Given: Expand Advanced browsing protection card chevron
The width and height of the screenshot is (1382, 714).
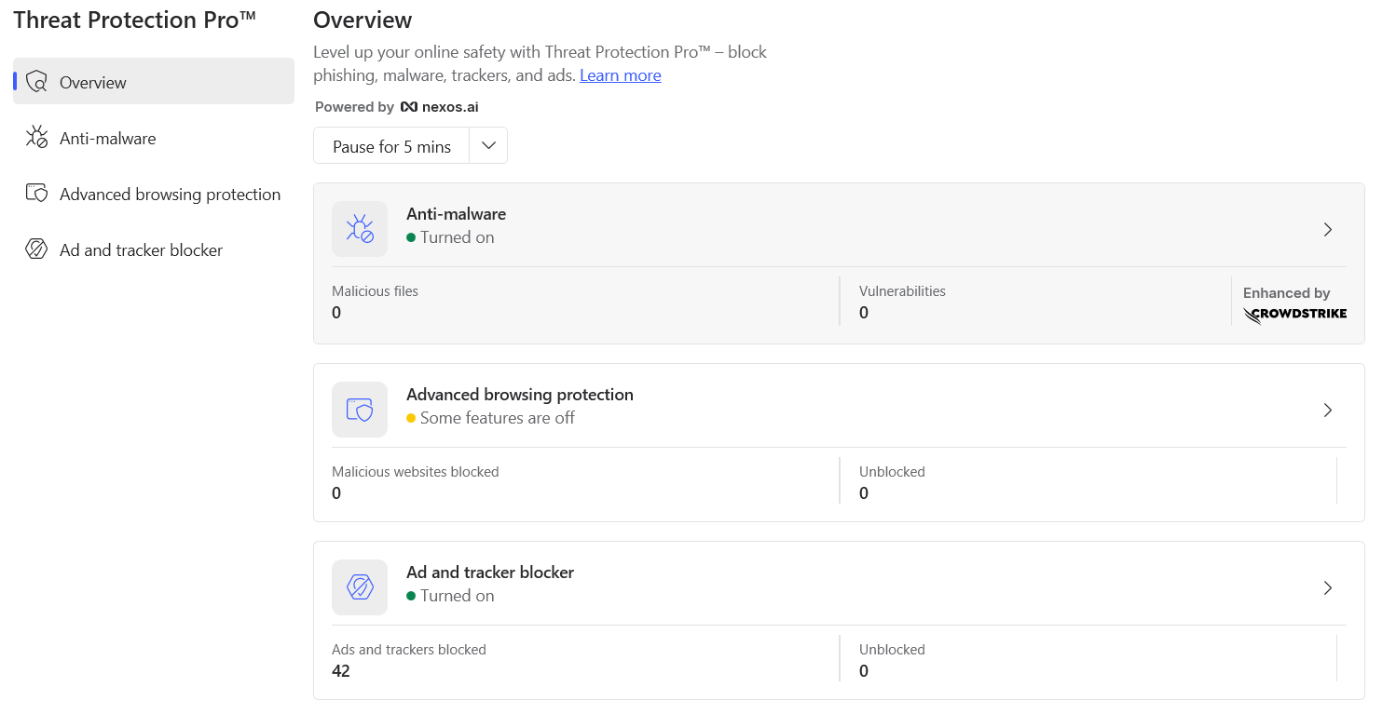Looking at the screenshot, I should [1328, 411].
